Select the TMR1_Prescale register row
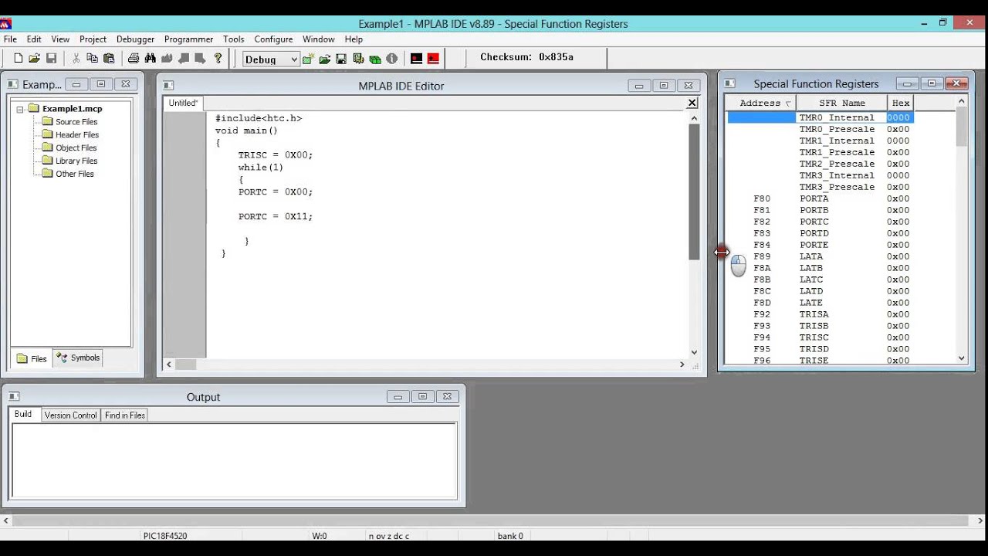This screenshot has height=556, width=988. tap(821, 152)
